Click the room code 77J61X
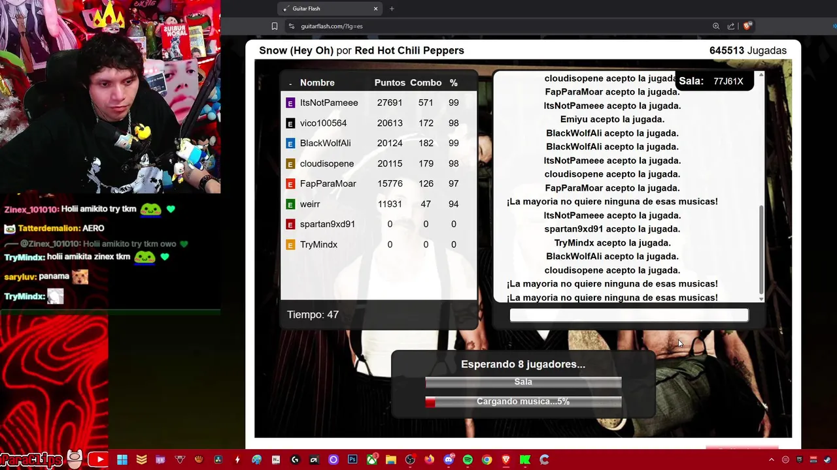 [x=728, y=82]
